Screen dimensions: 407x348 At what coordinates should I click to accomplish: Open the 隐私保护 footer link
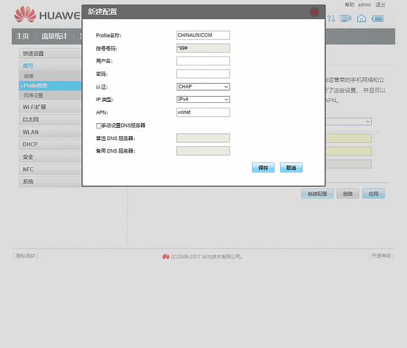[x=25, y=256]
